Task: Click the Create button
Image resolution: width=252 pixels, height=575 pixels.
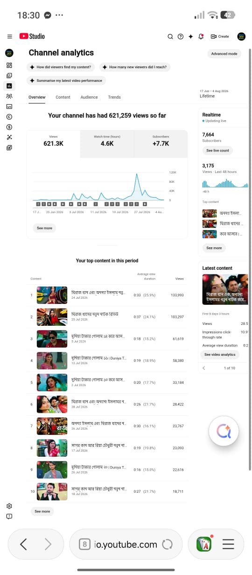Action: click(x=220, y=36)
